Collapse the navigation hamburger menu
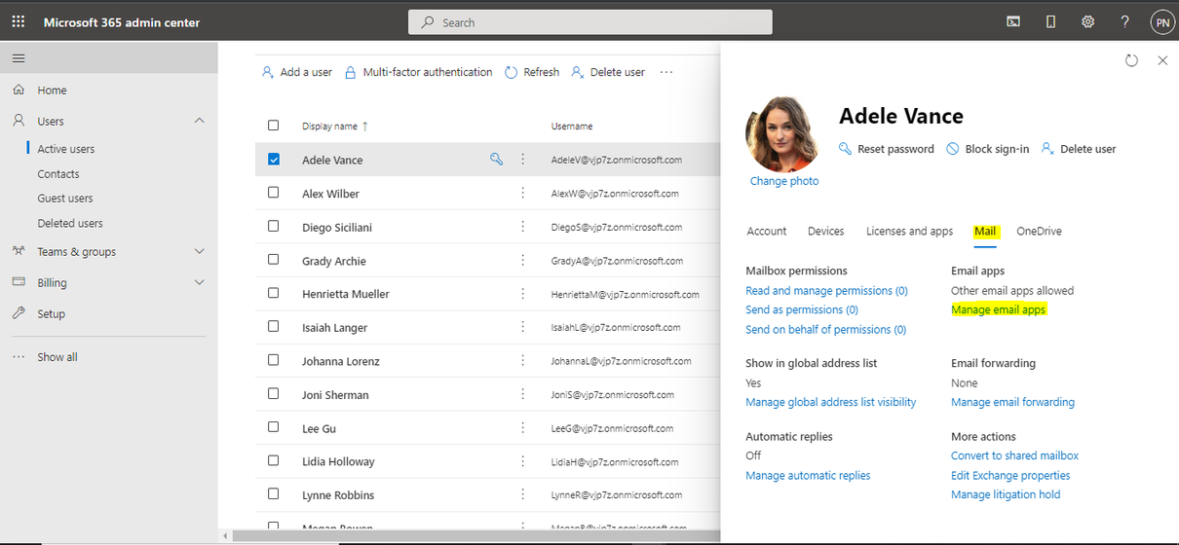 [18, 58]
